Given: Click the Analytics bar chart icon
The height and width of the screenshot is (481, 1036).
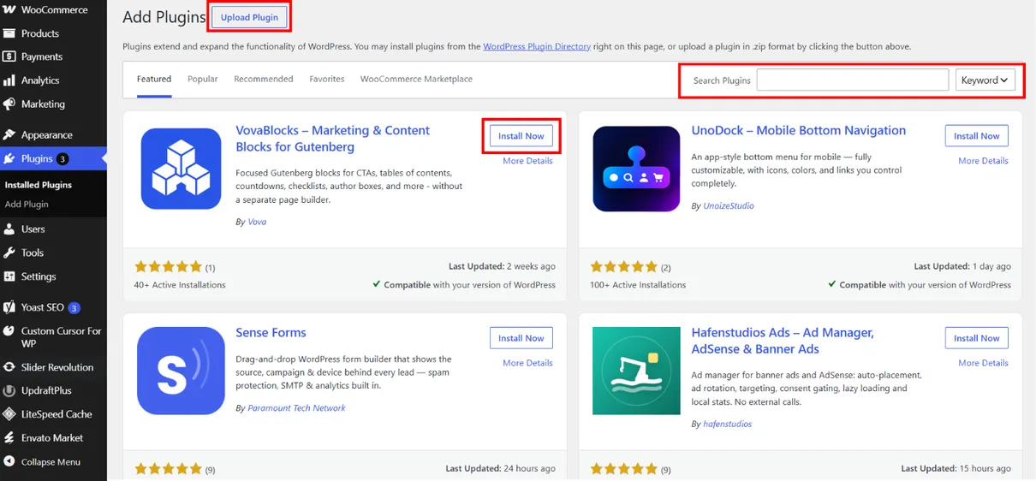Looking at the screenshot, I should pos(9,80).
